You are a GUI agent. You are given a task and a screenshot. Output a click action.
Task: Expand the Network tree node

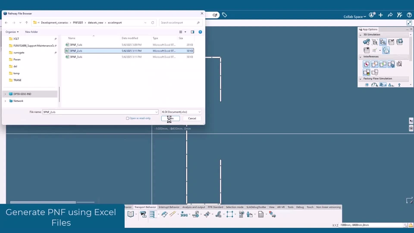pyautogui.click(x=5, y=101)
